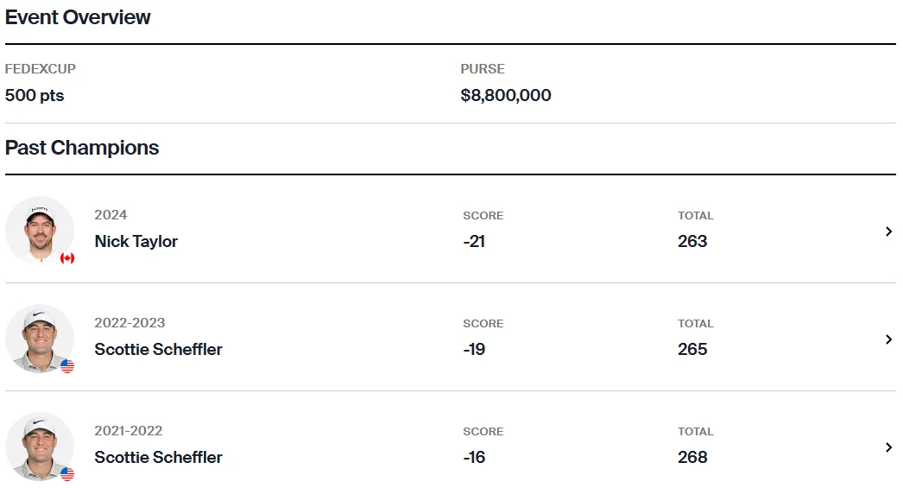Image resolution: width=903 pixels, height=488 pixels.
Task: Open the Scottie Scheffler 2021-2022 name link
Action: (158, 457)
